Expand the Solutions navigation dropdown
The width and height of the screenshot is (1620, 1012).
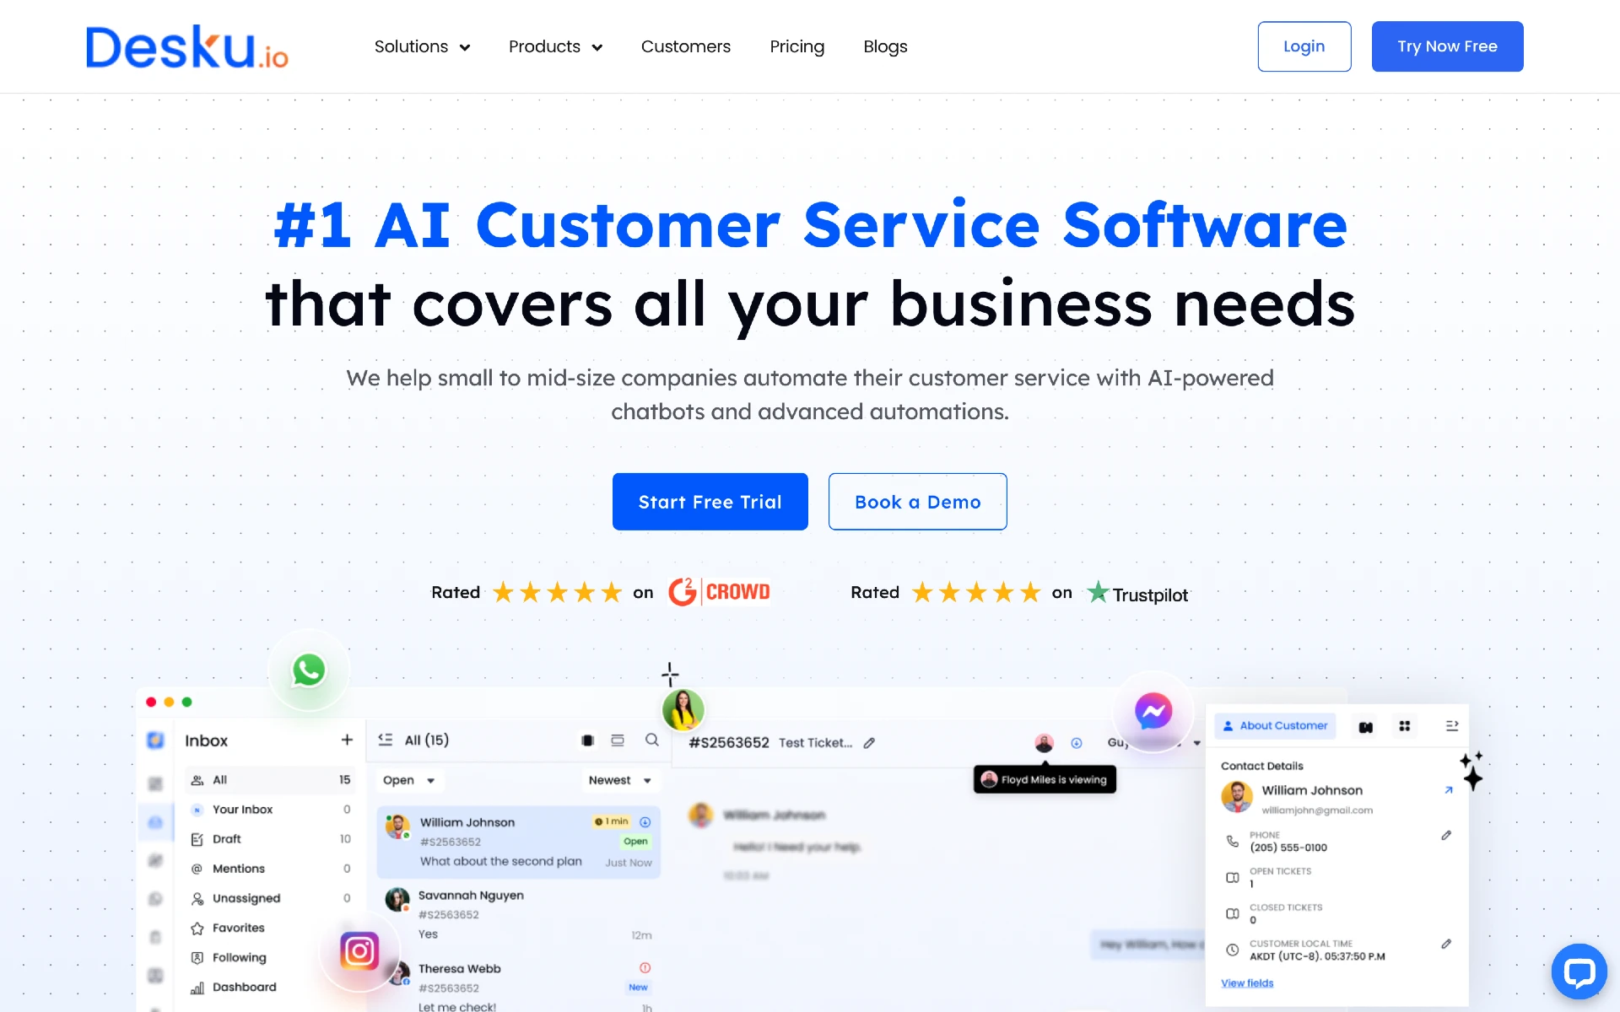point(424,46)
